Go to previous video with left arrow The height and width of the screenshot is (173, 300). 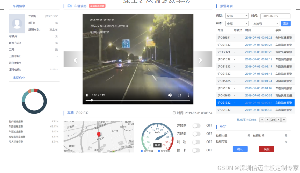pos(75,60)
